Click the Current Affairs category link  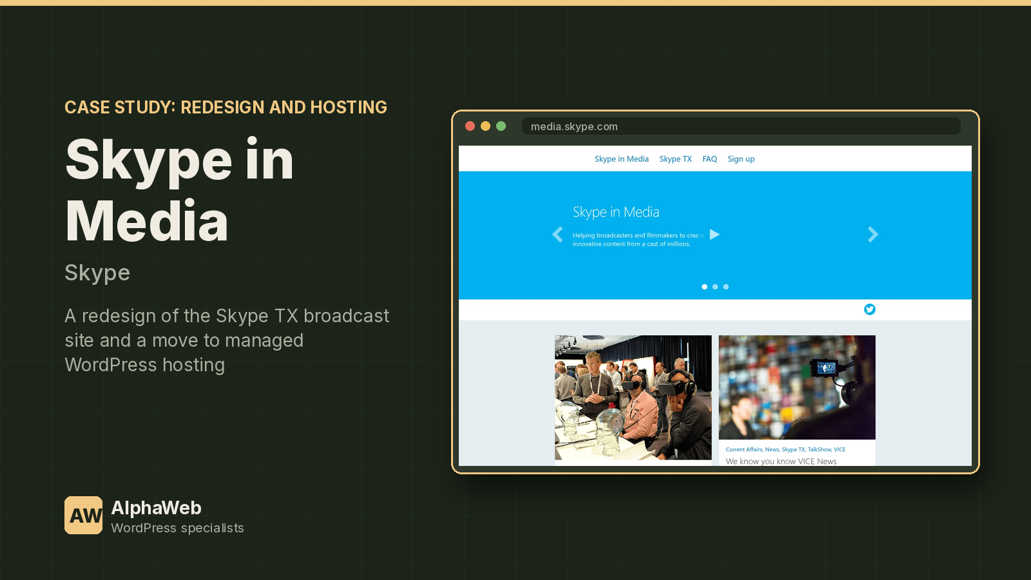coord(744,450)
